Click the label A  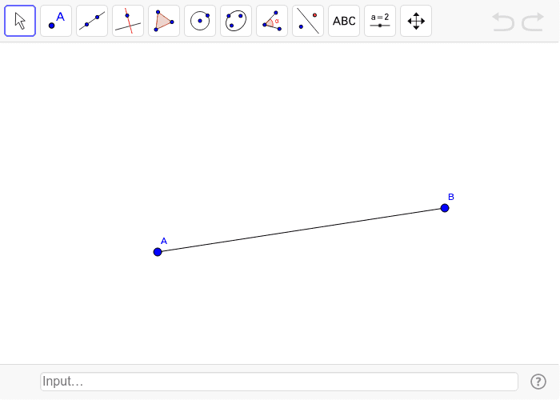point(164,241)
